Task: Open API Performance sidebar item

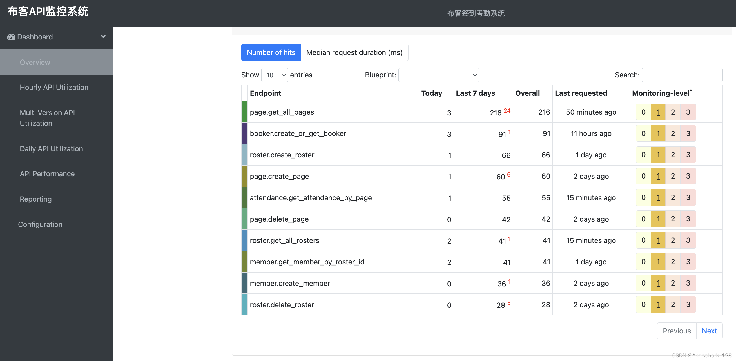Action: click(x=47, y=174)
